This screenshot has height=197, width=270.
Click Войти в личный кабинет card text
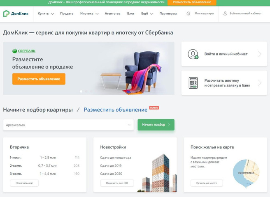tap(226, 54)
